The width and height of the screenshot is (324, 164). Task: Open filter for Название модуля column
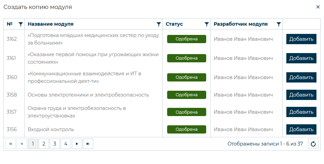pos(159,24)
